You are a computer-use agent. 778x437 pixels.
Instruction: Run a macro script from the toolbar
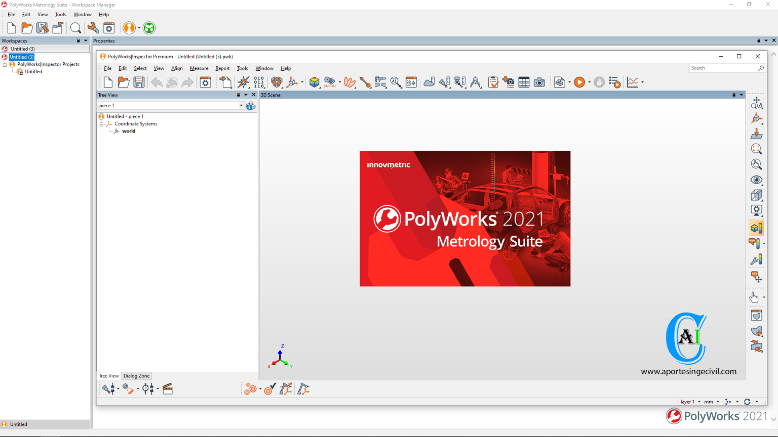coord(579,82)
